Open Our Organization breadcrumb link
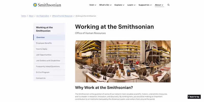 coord(43,16)
